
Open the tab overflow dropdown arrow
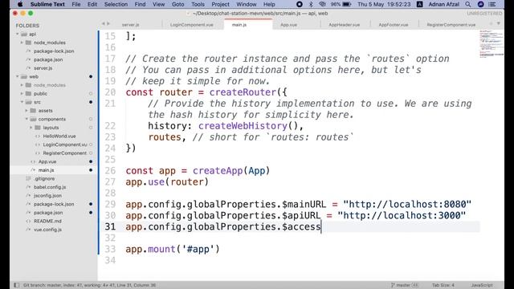click(498, 23)
